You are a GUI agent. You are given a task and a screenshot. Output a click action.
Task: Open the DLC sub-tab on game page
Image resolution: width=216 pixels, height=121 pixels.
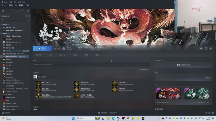tap(50, 55)
